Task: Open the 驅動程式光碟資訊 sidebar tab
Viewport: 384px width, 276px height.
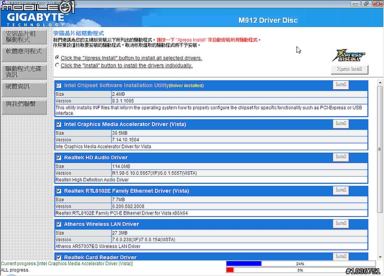Action: [x=24, y=72]
